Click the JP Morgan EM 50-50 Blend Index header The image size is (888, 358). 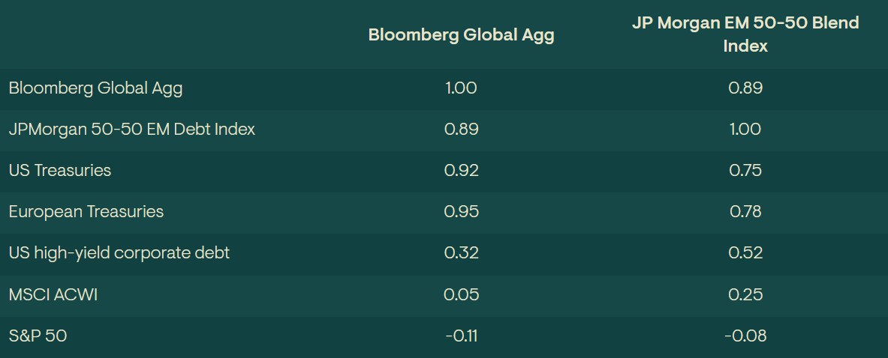click(x=745, y=34)
